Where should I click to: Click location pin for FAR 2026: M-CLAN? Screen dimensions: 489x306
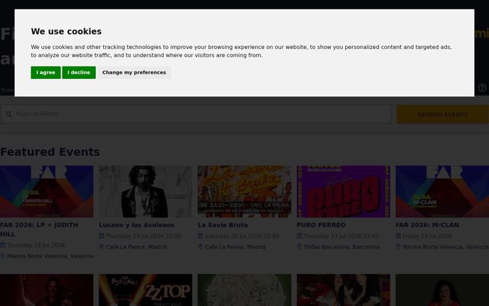click(x=398, y=247)
